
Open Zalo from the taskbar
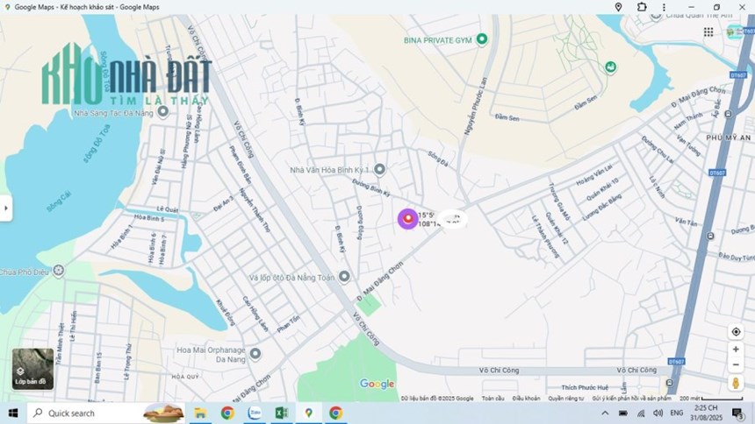[255, 413]
